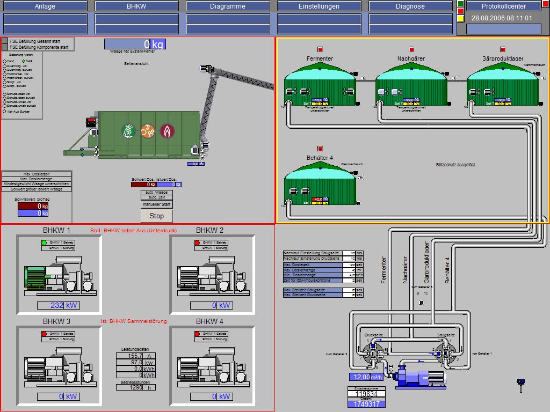Enable the Not-Aus Bunker option

(x=5, y=112)
